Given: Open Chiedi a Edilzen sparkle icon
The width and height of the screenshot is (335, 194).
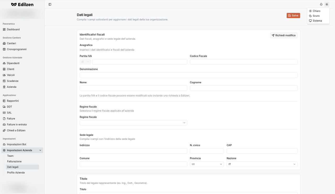Looking at the screenshot, I should pyautogui.click(x=4, y=130).
